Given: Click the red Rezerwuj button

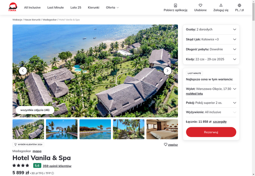Looking at the screenshot, I should (x=211, y=132).
